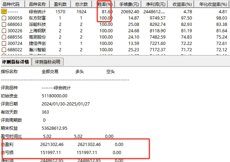Click total count value 1924

point(81,11)
